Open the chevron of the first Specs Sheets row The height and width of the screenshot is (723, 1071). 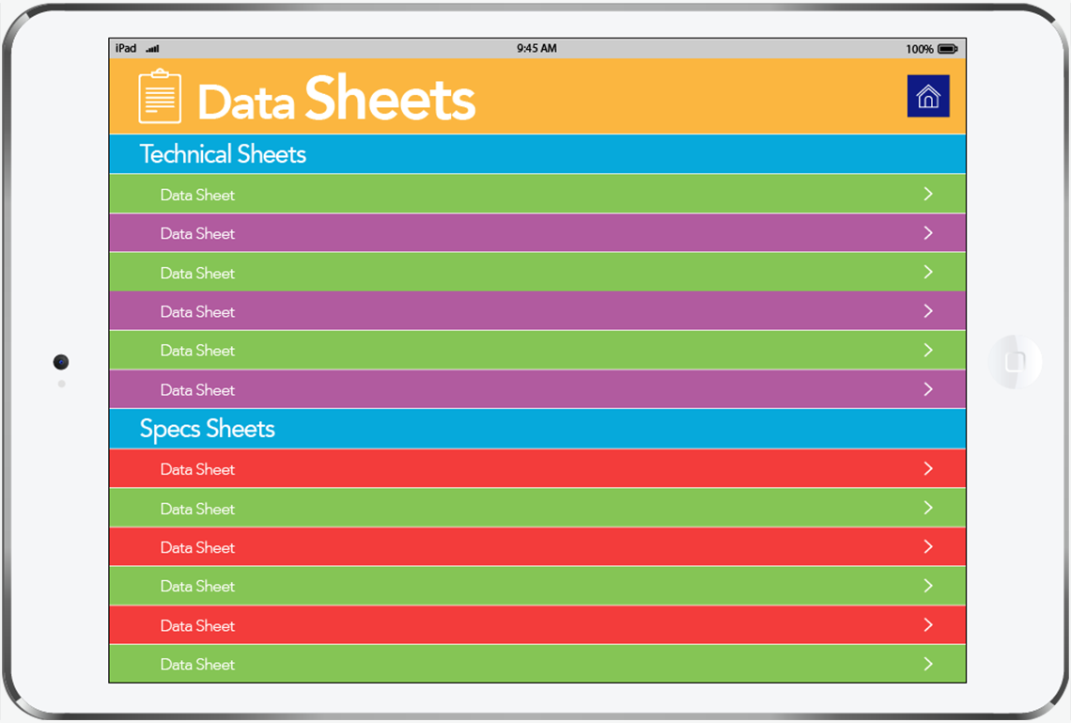tap(928, 468)
